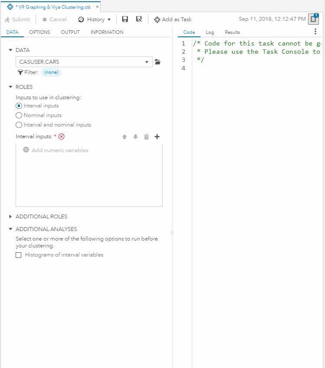Open the History dropdown

click(95, 20)
